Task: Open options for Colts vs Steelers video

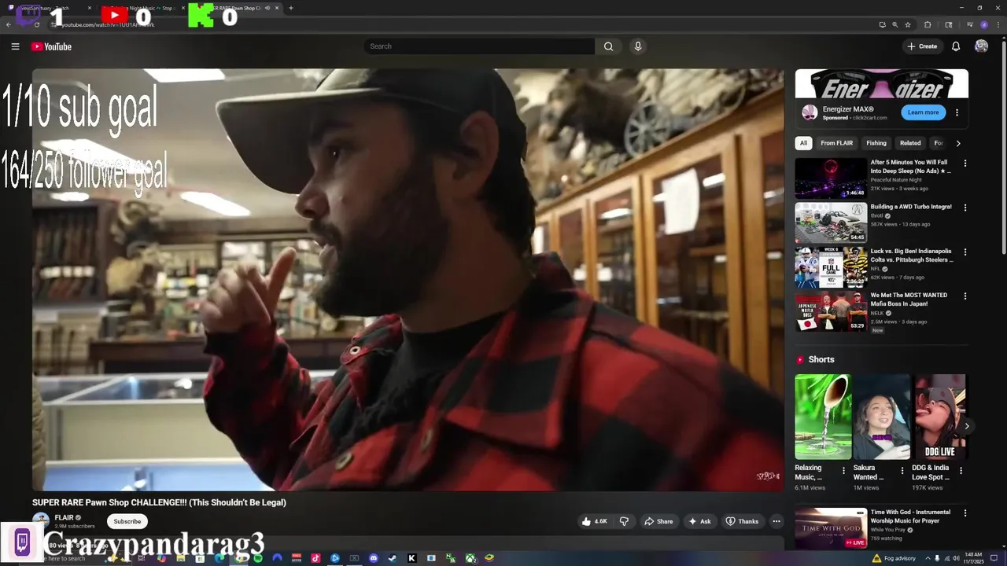Action: click(x=965, y=252)
